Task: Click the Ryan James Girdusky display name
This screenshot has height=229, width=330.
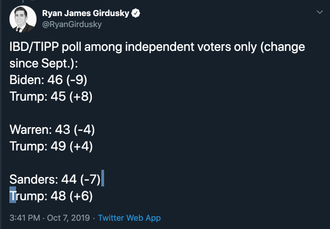Action: 85,13
